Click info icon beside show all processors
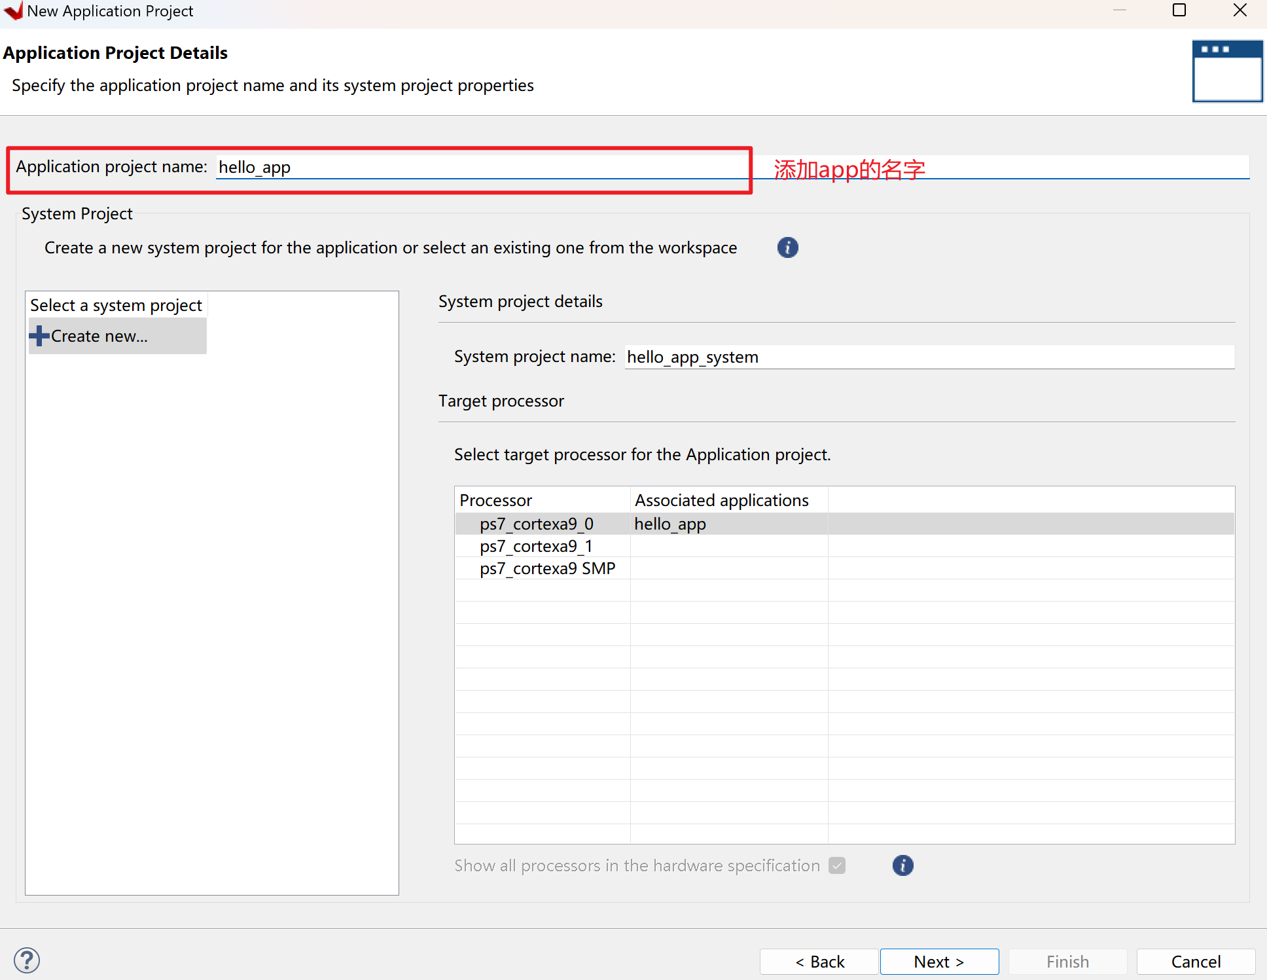The image size is (1267, 980). pyautogui.click(x=902, y=865)
